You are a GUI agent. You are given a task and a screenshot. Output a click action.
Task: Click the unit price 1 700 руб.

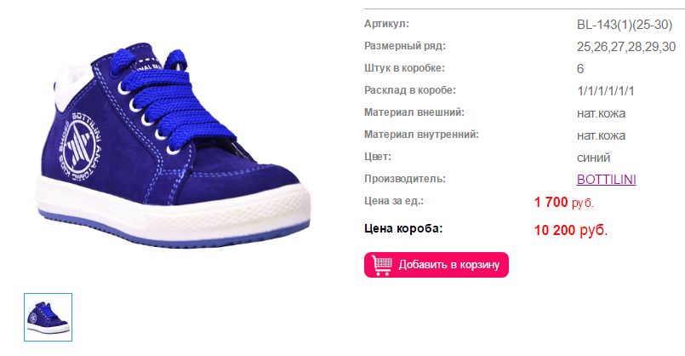(x=564, y=203)
